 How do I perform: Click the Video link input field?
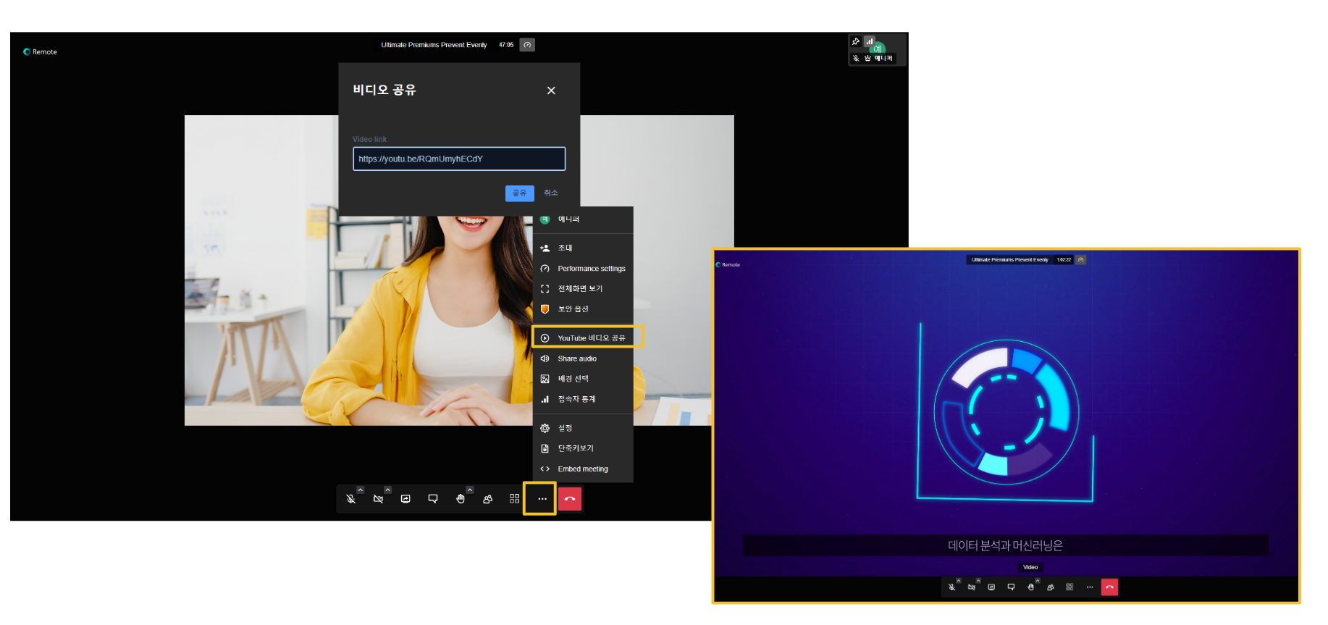459,159
